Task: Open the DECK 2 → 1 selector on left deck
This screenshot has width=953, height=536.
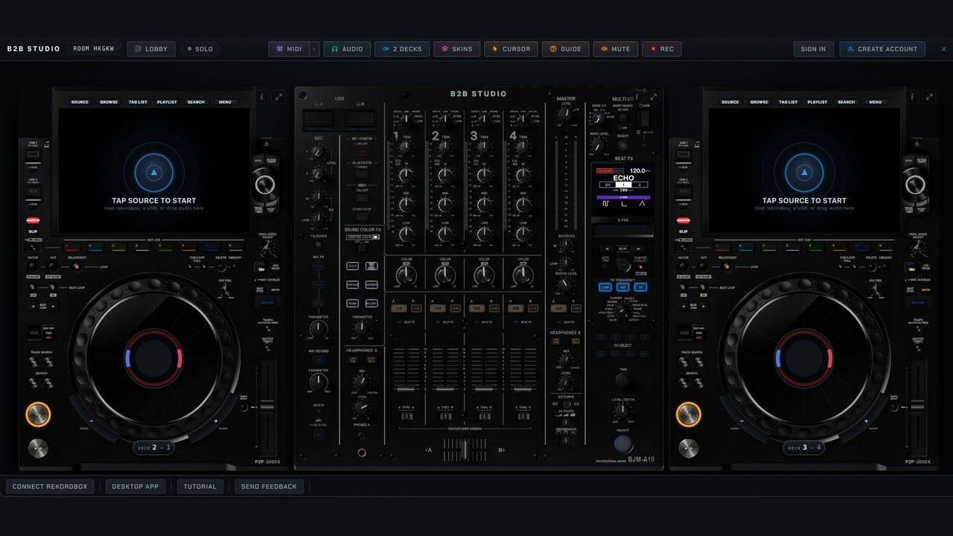Action: [154, 447]
